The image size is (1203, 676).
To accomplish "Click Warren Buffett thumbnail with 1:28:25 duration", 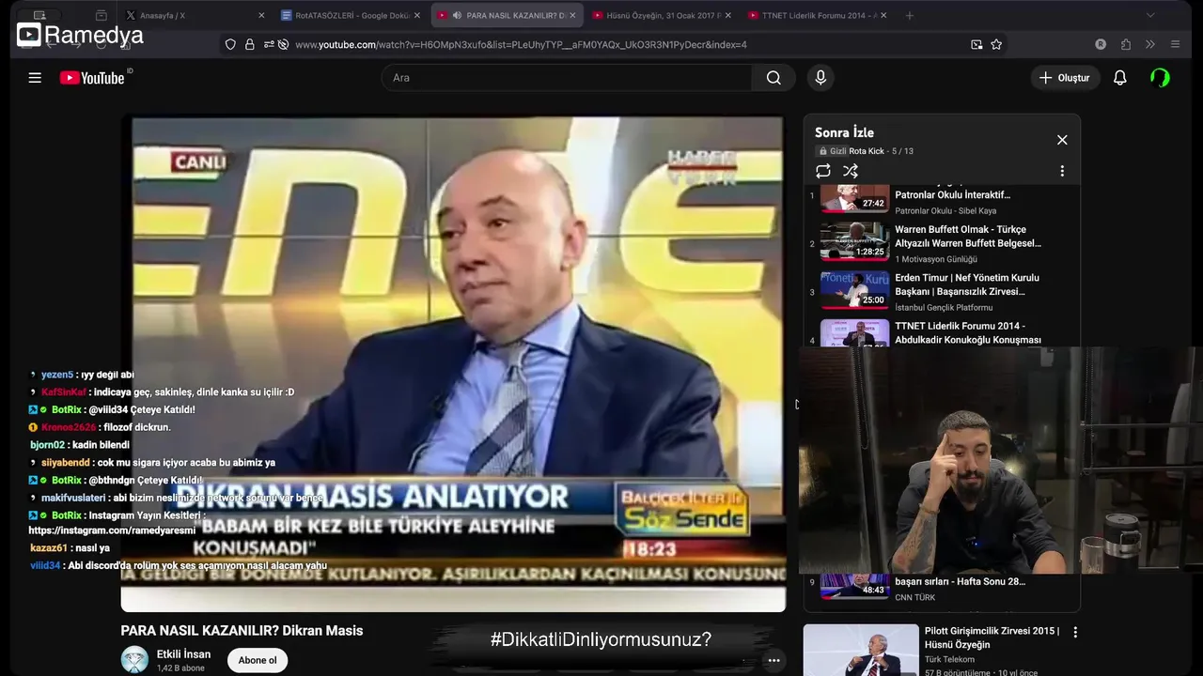I will click(854, 241).
